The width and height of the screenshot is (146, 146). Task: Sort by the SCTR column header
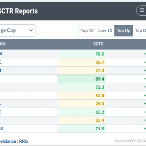[81, 44]
